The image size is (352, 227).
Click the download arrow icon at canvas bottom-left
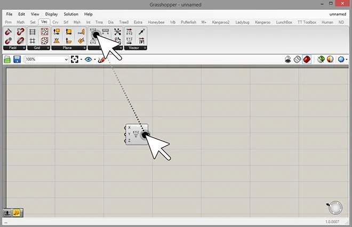[x=7, y=213]
